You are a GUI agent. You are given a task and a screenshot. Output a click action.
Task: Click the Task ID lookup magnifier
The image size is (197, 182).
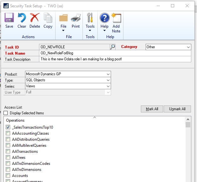(113, 47)
